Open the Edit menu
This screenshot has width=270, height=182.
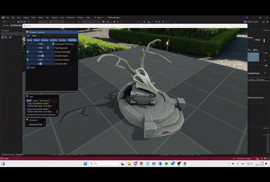click(x=13, y=18)
